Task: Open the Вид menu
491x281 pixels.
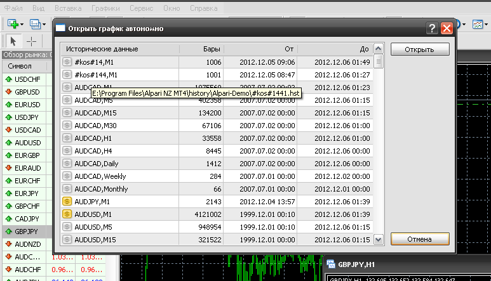Action: (39, 8)
